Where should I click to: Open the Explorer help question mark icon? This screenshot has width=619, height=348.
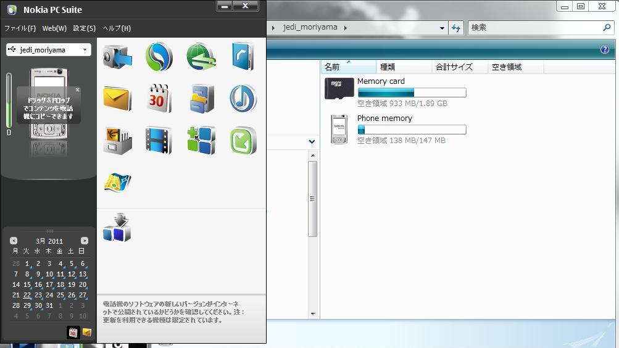(604, 49)
